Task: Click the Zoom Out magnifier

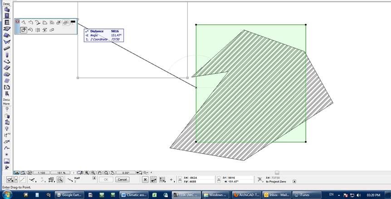Action: (93, 173)
